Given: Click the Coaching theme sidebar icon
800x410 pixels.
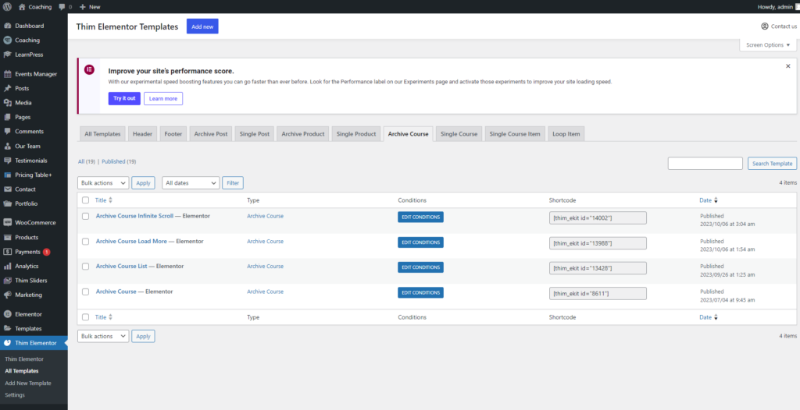Looking at the screenshot, I should [8, 40].
